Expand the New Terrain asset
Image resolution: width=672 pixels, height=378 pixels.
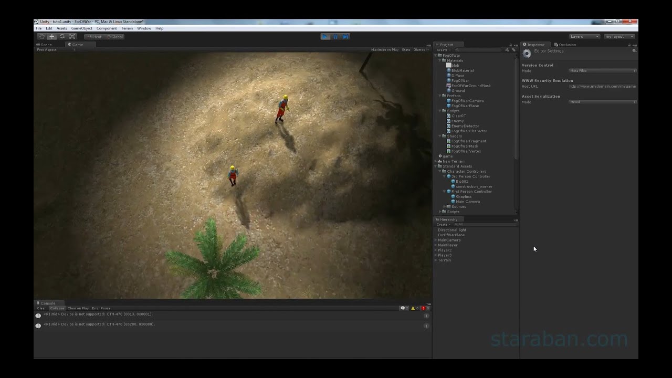pyautogui.click(x=436, y=161)
